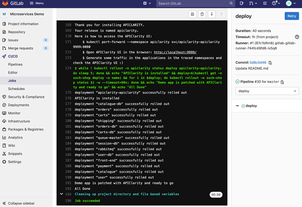
Task: Open the Pipelines menu item
Action: 15,64
